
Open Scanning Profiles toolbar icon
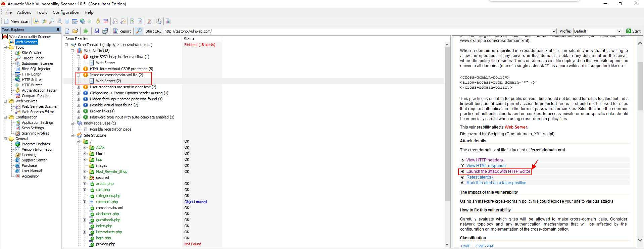[149, 21]
